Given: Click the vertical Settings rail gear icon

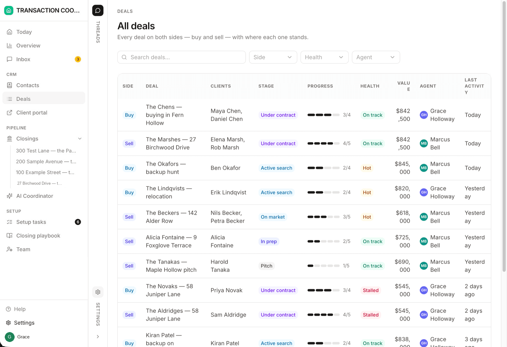Looking at the screenshot, I should point(98,292).
